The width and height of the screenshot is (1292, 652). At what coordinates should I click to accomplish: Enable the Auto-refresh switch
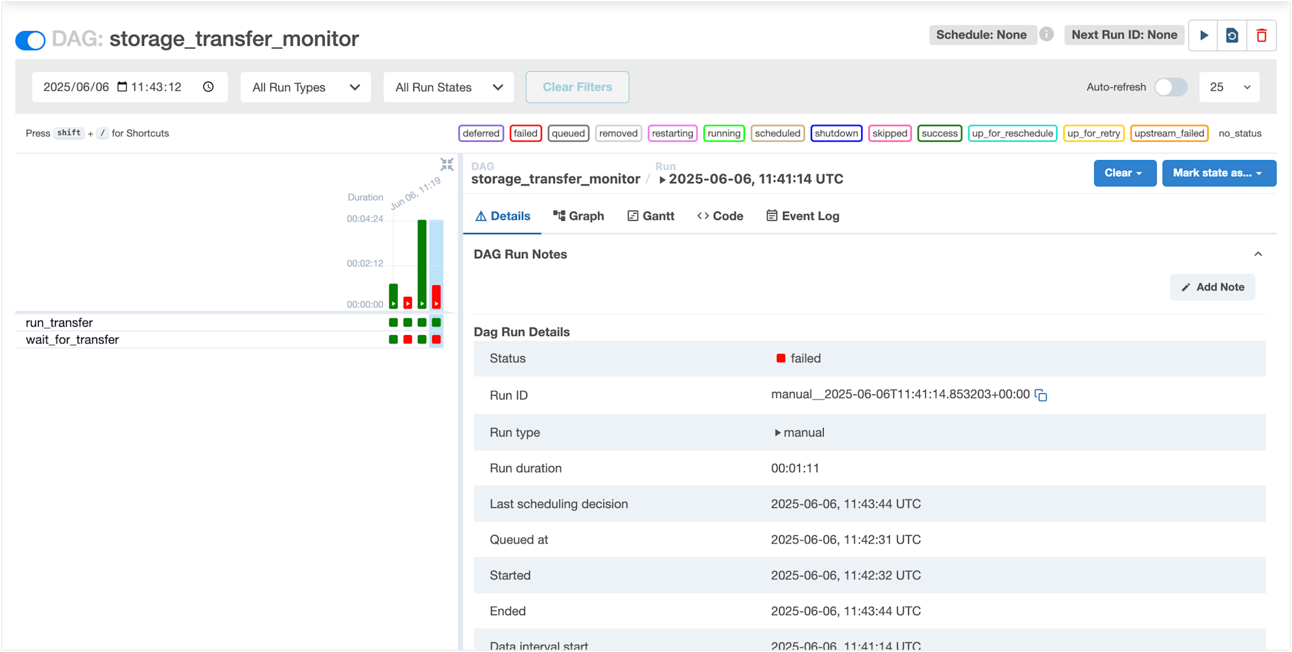(x=1171, y=87)
